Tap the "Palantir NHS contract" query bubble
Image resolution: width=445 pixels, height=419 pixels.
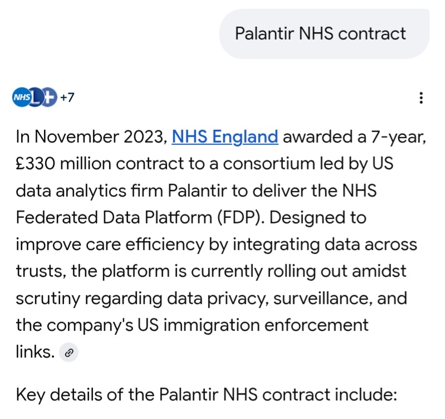click(320, 33)
